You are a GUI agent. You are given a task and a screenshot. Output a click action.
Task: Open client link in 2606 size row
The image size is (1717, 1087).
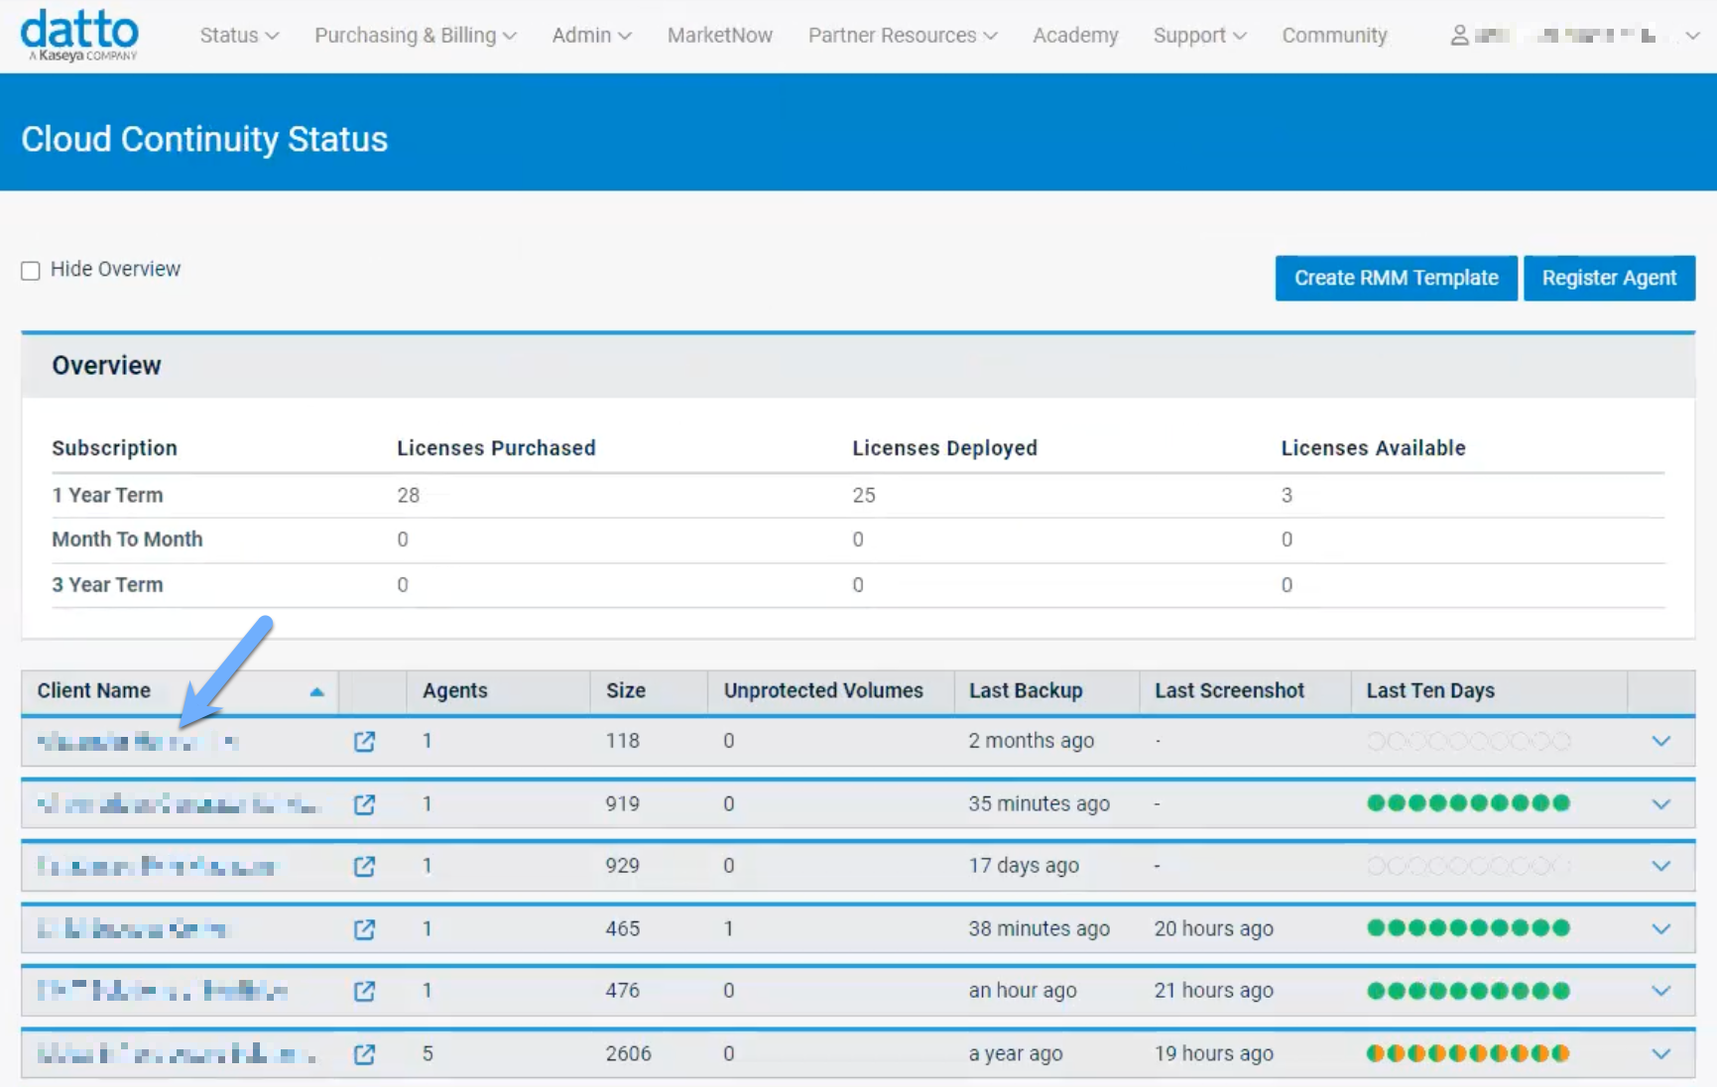177,1054
